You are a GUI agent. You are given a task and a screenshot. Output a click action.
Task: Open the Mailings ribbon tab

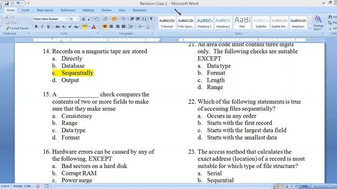click(x=88, y=10)
